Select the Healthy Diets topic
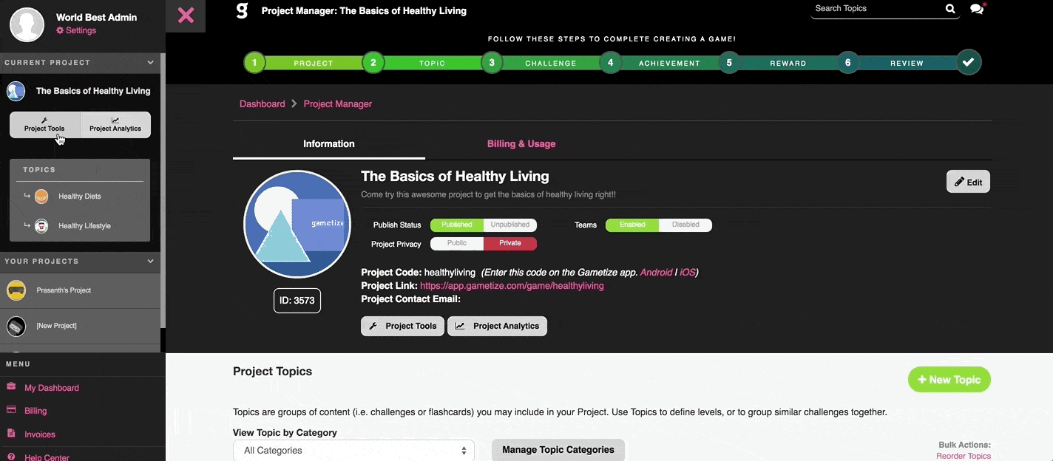Screen dimensions: 1053x461 pyautogui.click(x=80, y=197)
